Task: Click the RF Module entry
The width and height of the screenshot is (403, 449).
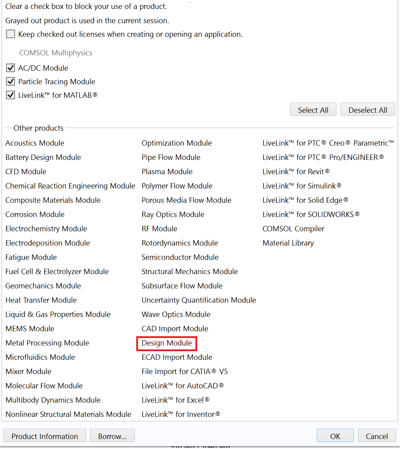Action: point(159,229)
